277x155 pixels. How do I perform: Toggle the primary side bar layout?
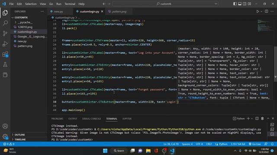[235, 4]
